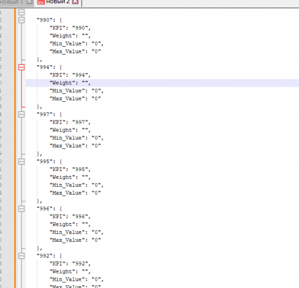Click "Max_Value": "0" under "995"
Screen dimensions: 299x288
(x=75, y=193)
